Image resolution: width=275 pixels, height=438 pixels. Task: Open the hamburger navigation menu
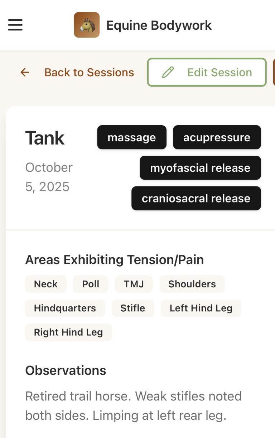(15, 25)
